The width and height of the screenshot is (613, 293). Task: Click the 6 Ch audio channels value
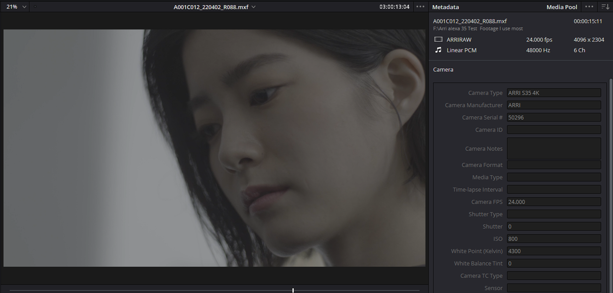(579, 50)
